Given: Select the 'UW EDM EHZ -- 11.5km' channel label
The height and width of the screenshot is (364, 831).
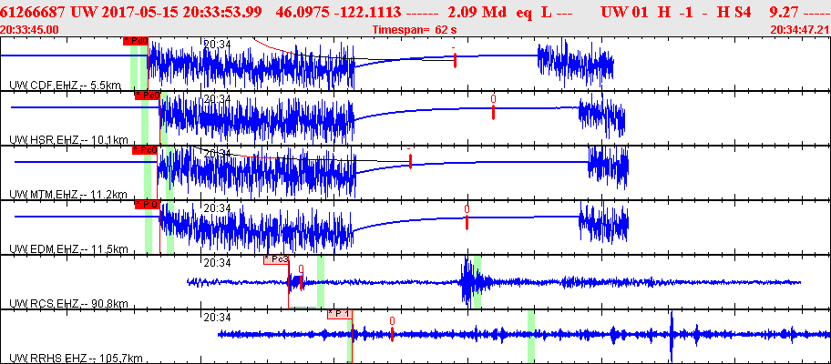Looking at the screenshot, I should click(69, 249).
